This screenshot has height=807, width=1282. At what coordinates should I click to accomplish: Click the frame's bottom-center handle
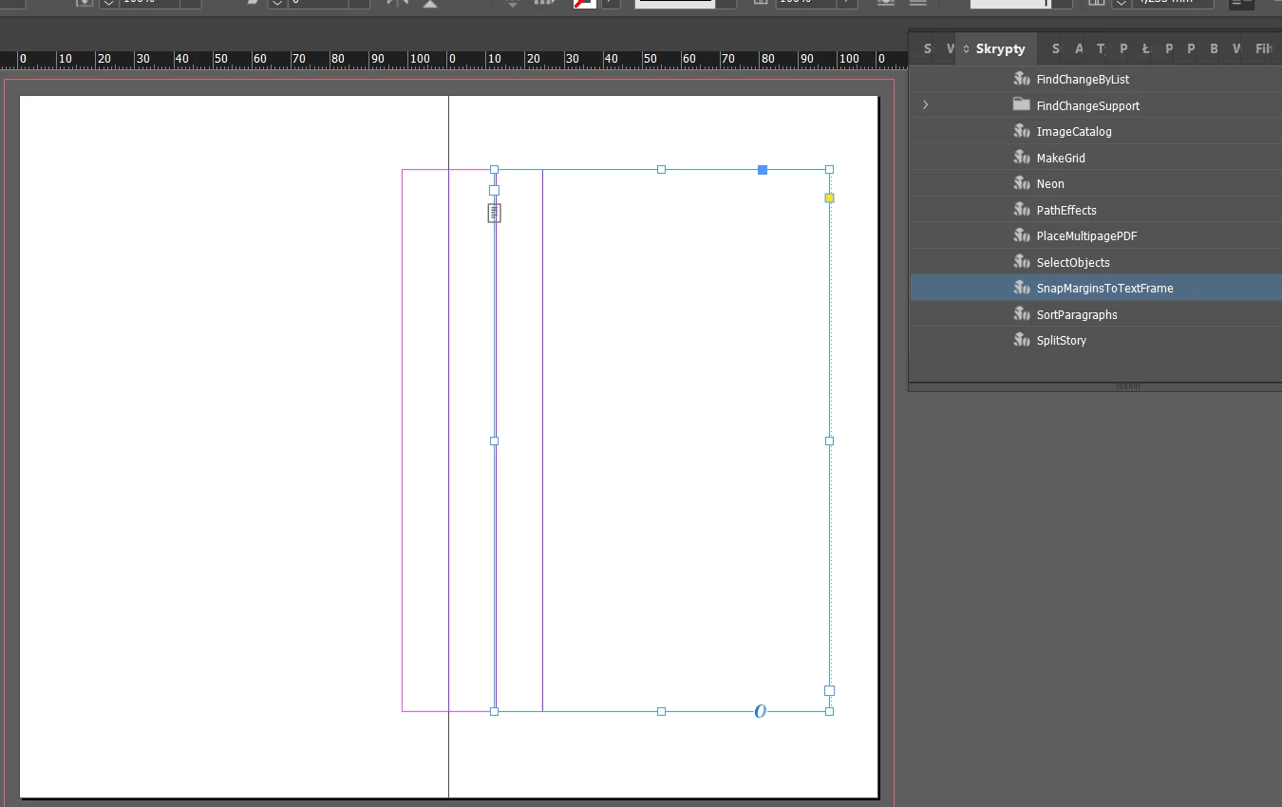661,711
